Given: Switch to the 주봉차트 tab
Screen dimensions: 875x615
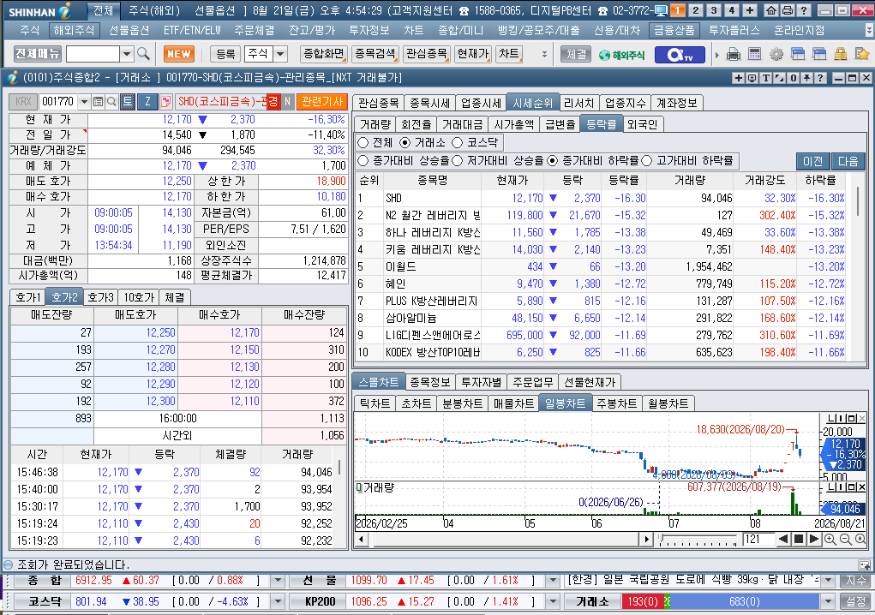Looking at the screenshot, I should click(x=617, y=403).
